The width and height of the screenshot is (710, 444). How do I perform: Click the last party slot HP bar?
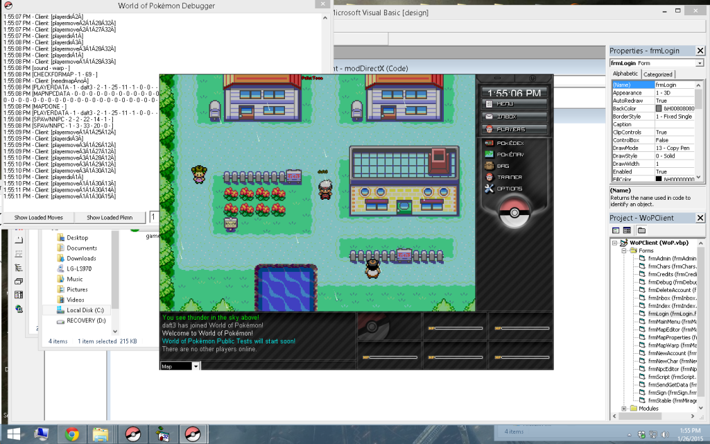coord(521,357)
